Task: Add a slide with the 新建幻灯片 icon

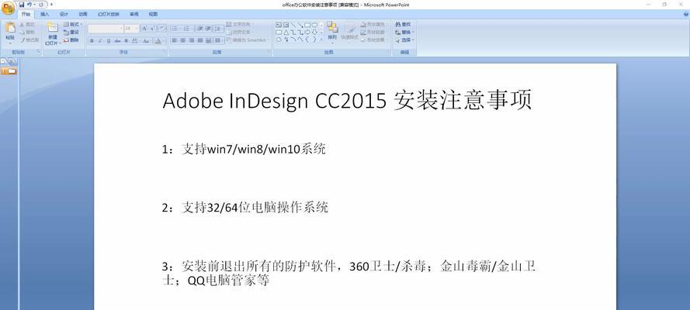Action: (53, 27)
